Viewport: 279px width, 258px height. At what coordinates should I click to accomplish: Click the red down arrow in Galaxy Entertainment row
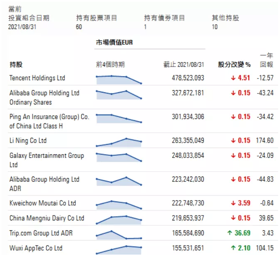pos(233,156)
